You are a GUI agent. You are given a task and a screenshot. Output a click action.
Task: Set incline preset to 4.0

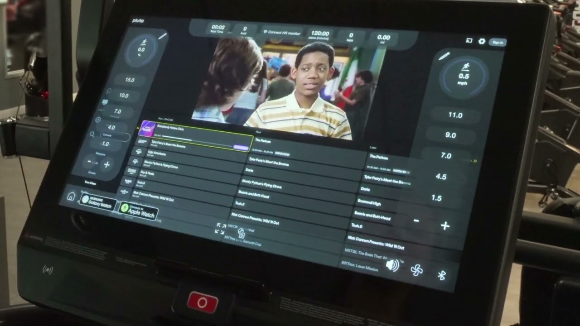tap(111, 127)
